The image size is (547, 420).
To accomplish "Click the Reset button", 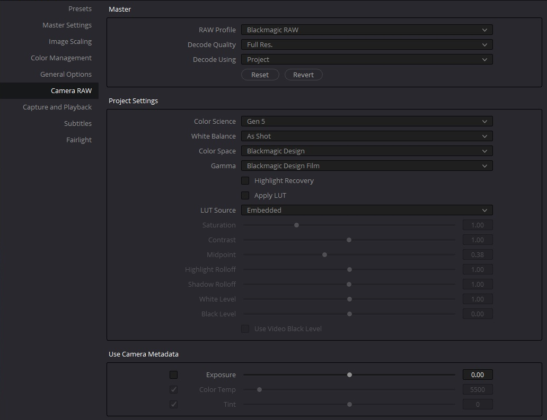I will point(260,75).
